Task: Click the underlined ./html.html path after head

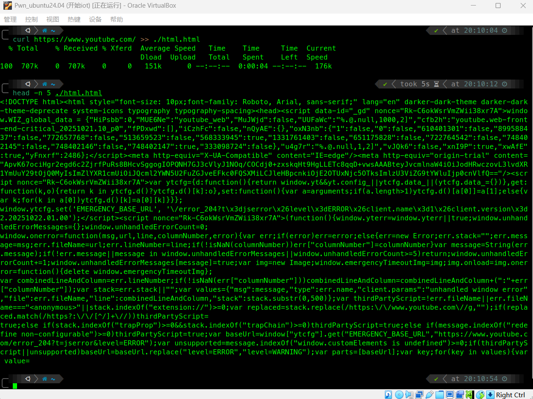Action: click(x=78, y=93)
